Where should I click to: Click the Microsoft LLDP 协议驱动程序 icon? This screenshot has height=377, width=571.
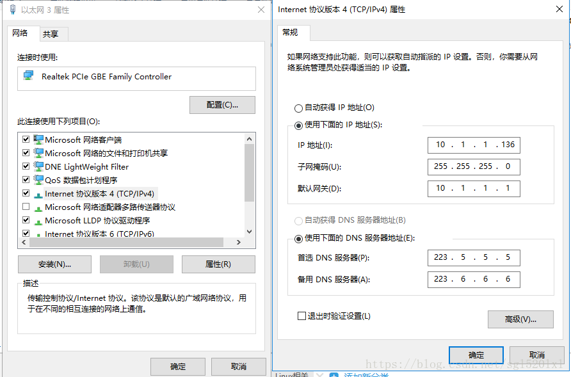[x=38, y=222]
